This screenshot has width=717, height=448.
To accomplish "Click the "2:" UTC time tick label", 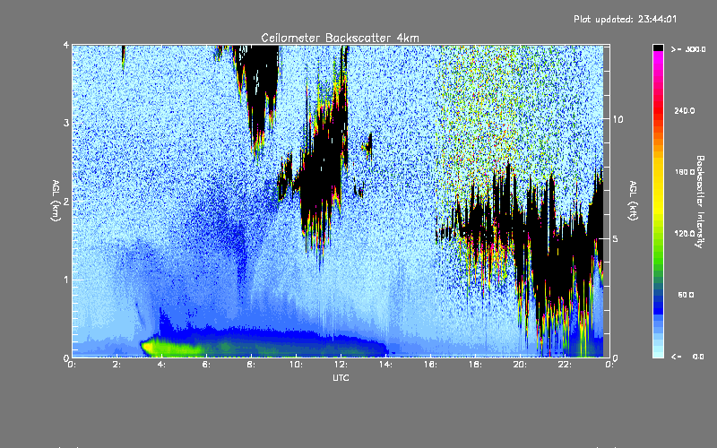I will coord(117,365).
